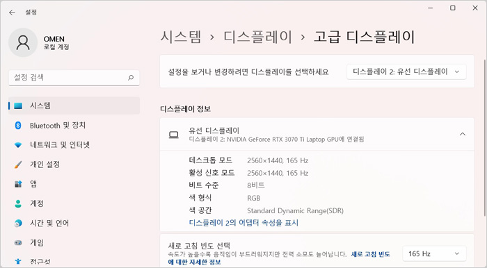Click the OMEN user avatar icon
The image size is (487, 268).
[23, 42]
